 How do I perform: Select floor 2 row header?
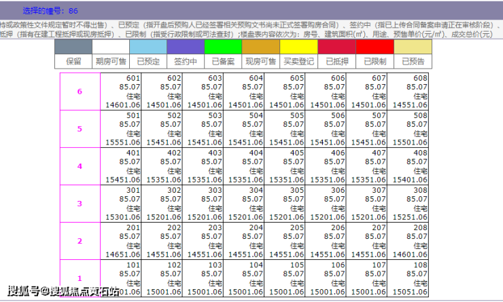tap(80, 241)
